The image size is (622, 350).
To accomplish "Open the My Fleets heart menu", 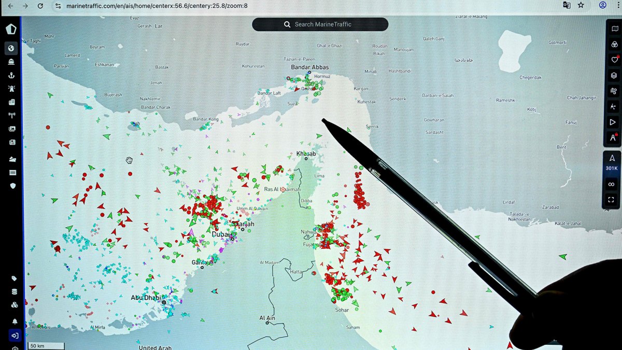I will (x=613, y=60).
